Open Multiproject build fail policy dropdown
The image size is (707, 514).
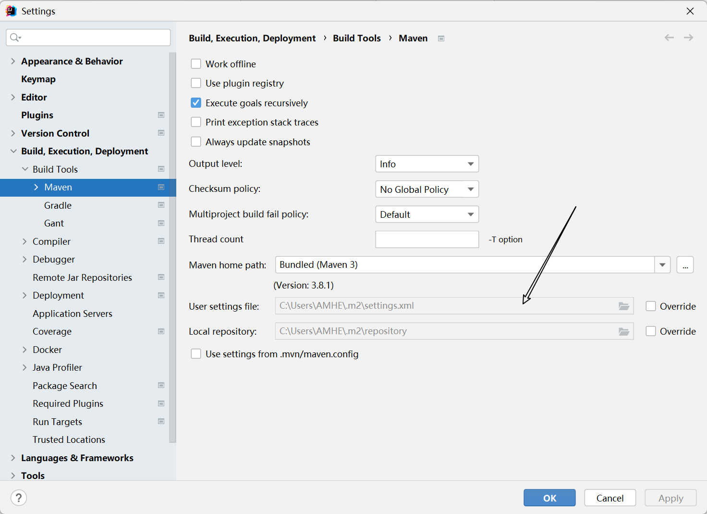(427, 214)
